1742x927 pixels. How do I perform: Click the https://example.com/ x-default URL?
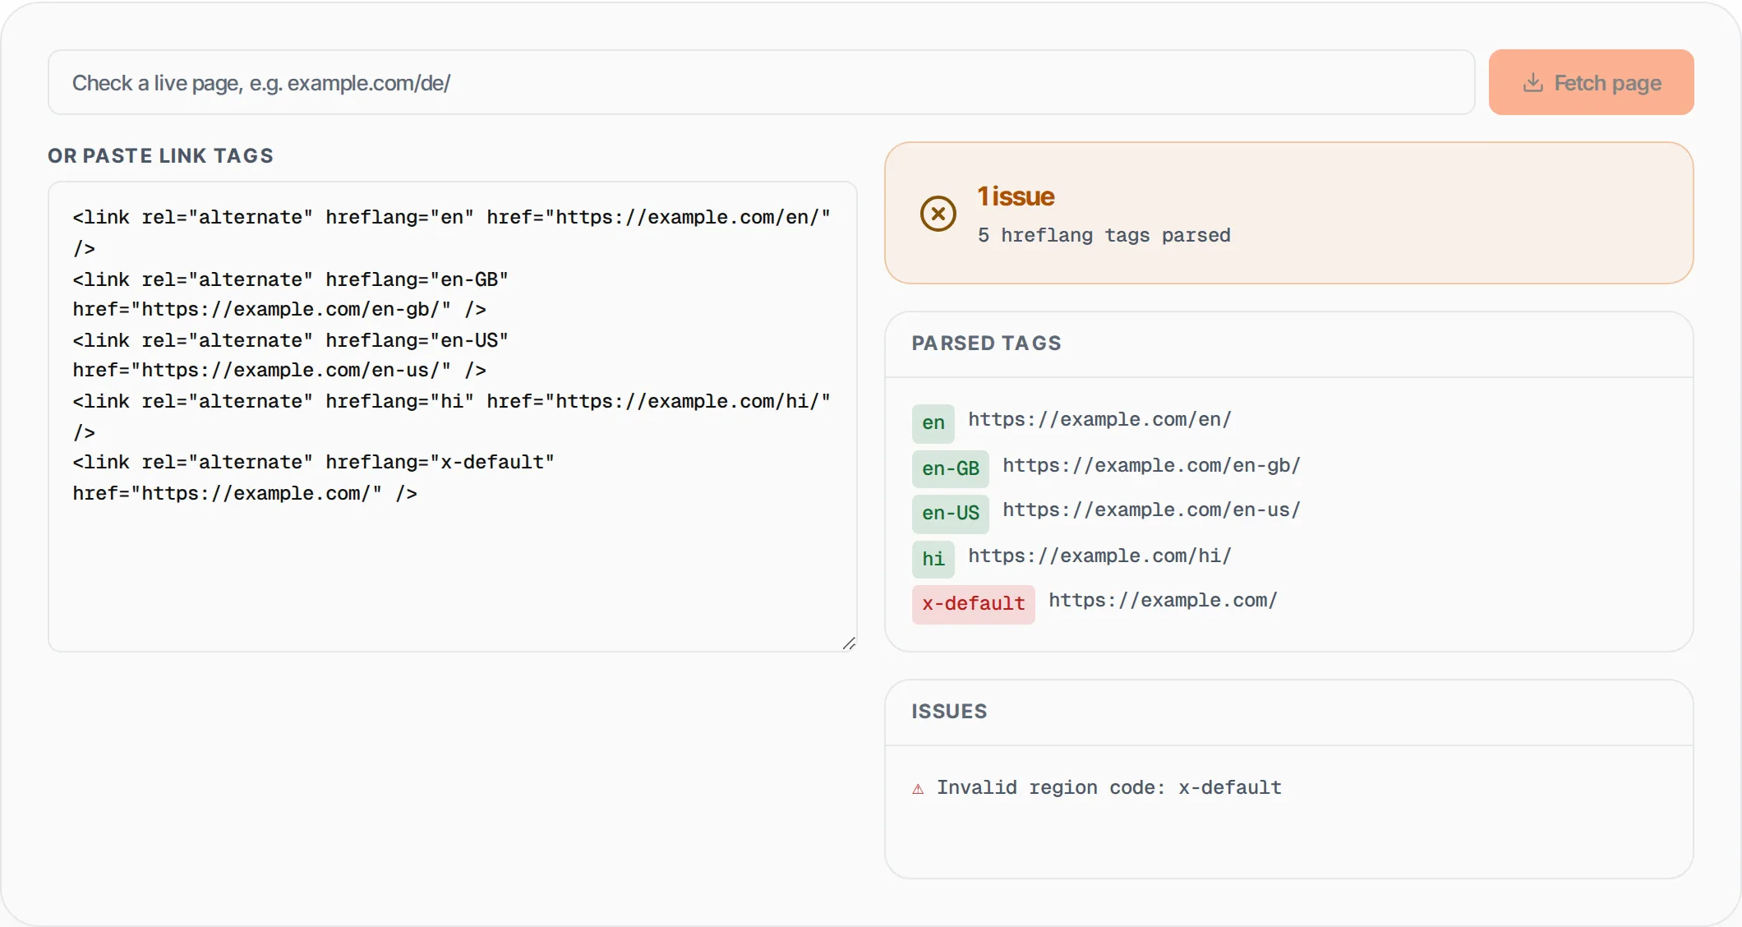(1163, 600)
